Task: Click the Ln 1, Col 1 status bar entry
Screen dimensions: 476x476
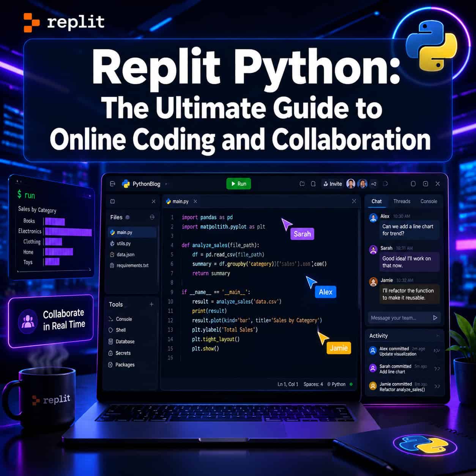Action: point(288,384)
